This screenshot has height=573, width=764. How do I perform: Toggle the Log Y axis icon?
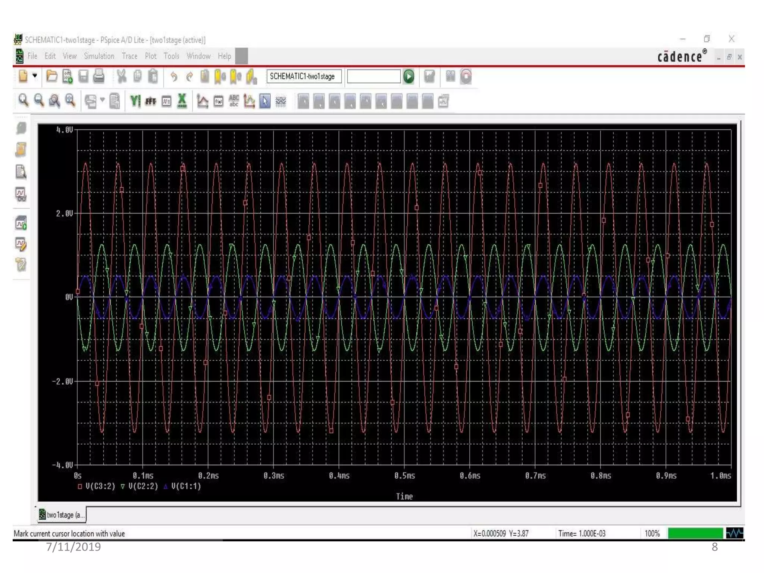pos(135,101)
